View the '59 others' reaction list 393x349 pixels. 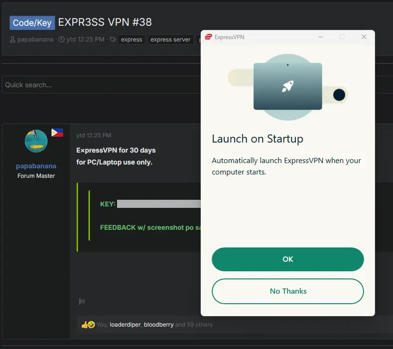point(199,325)
